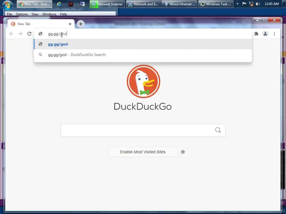Open the user profile avatar icon
Viewport: 286px width, 214px height.
coord(265,34)
